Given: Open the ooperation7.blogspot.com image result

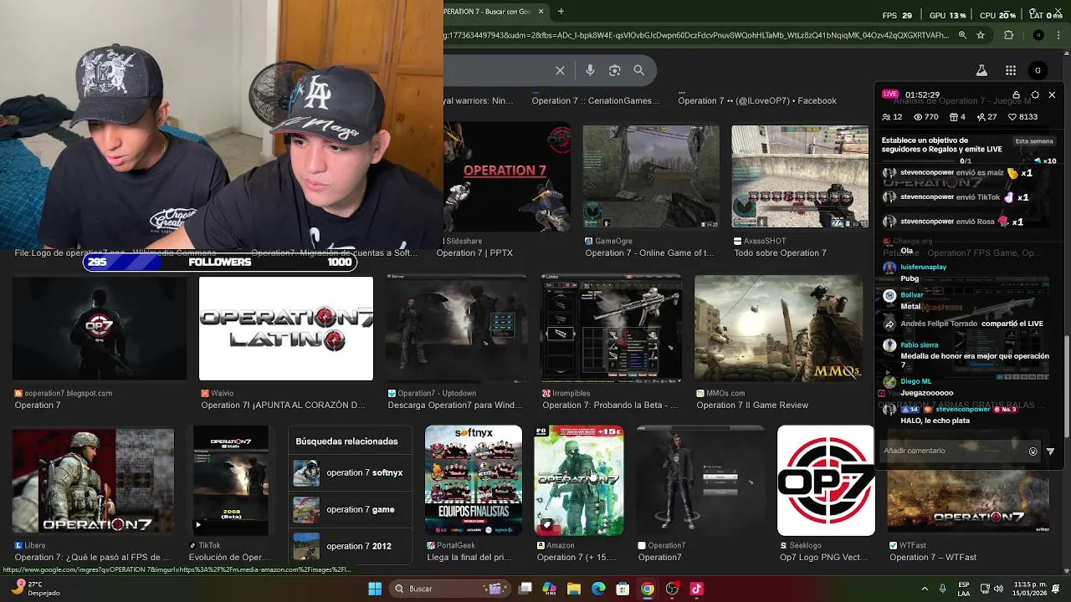Looking at the screenshot, I should click(100, 329).
